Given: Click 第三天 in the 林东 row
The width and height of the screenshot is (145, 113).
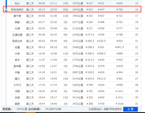Looking at the screenshot, I should pyautogui.click(x=30, y=60).
